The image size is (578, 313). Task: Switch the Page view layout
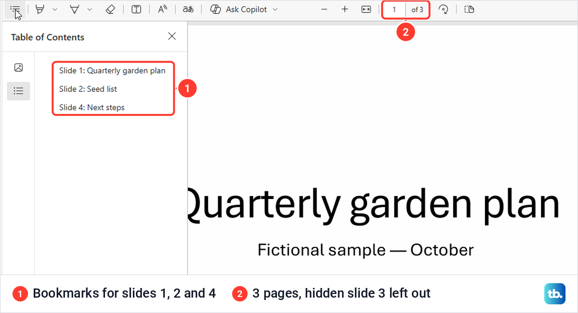click(x=470, y=10)
